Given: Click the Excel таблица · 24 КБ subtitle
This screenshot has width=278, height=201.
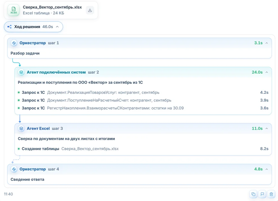Looking at the screenshot, I should click(43, 13).
